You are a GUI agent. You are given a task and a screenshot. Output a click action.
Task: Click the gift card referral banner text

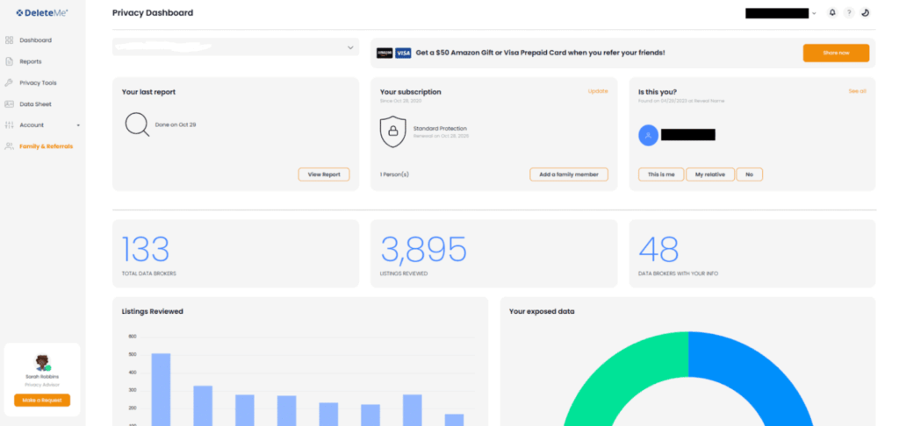pos(540,53)
